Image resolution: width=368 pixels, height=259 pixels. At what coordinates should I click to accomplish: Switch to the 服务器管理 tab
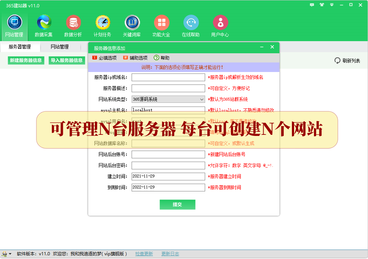point(20,47)
